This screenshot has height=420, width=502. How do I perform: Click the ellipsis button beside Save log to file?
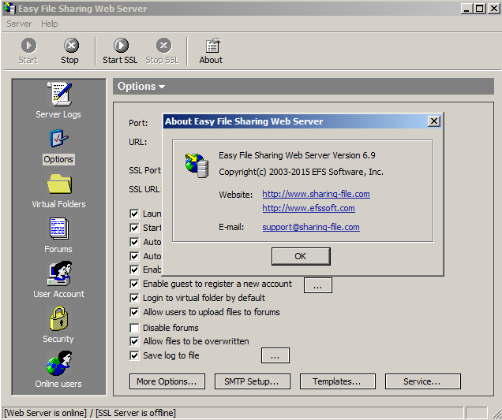[x=275, y=355]
